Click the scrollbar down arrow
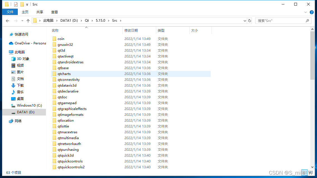Screen dimensions: 317x178 [x=312, y=167]
